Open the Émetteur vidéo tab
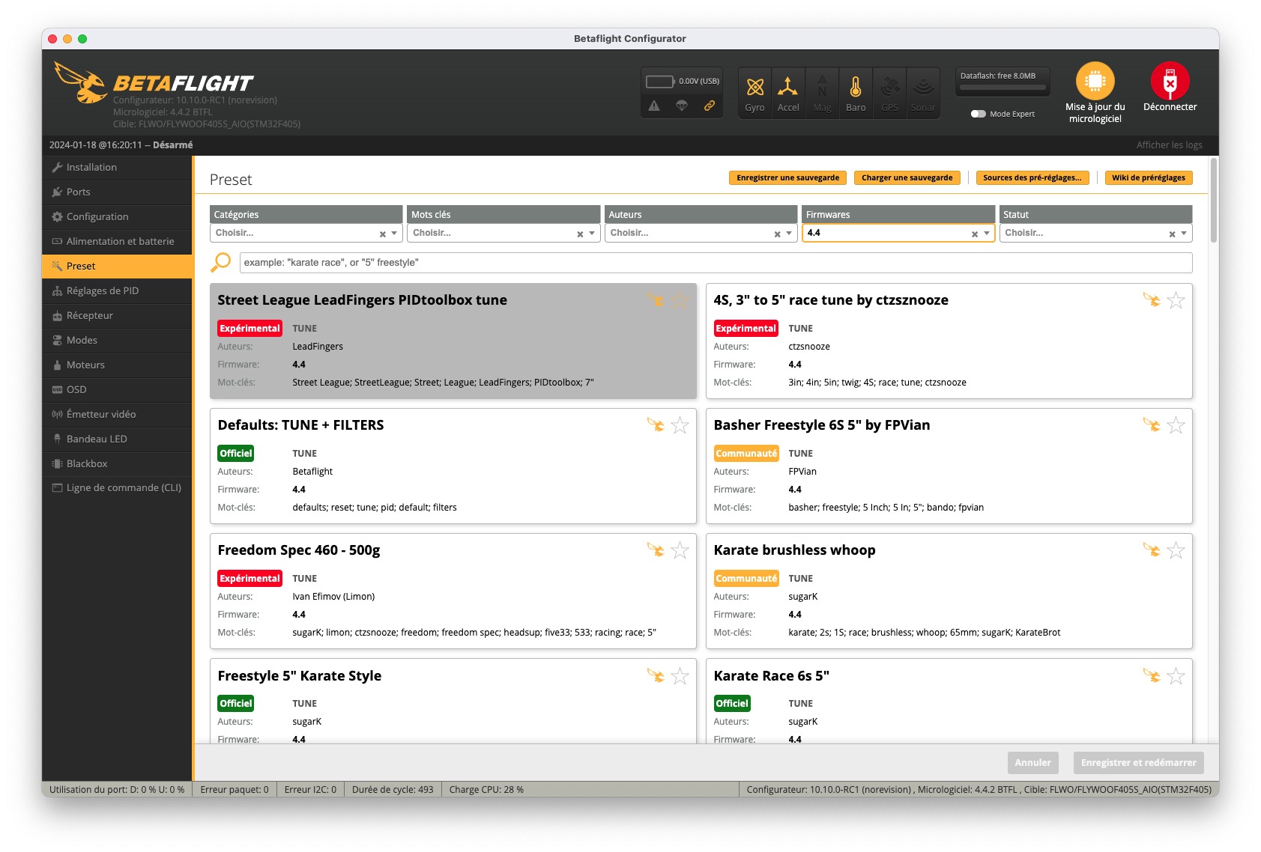The width and height of the screenshot is (1261, 852). (x=117, y=415)
